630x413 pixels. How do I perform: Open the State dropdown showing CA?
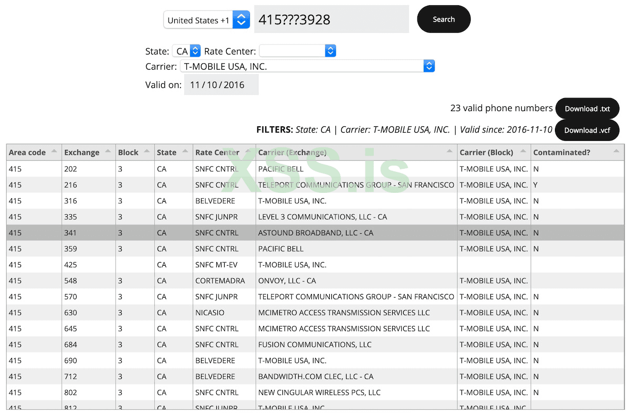click(186, 51)
